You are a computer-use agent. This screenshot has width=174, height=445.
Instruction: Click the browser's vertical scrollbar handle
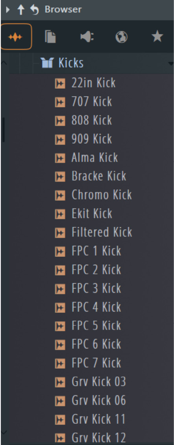(4, 130)
